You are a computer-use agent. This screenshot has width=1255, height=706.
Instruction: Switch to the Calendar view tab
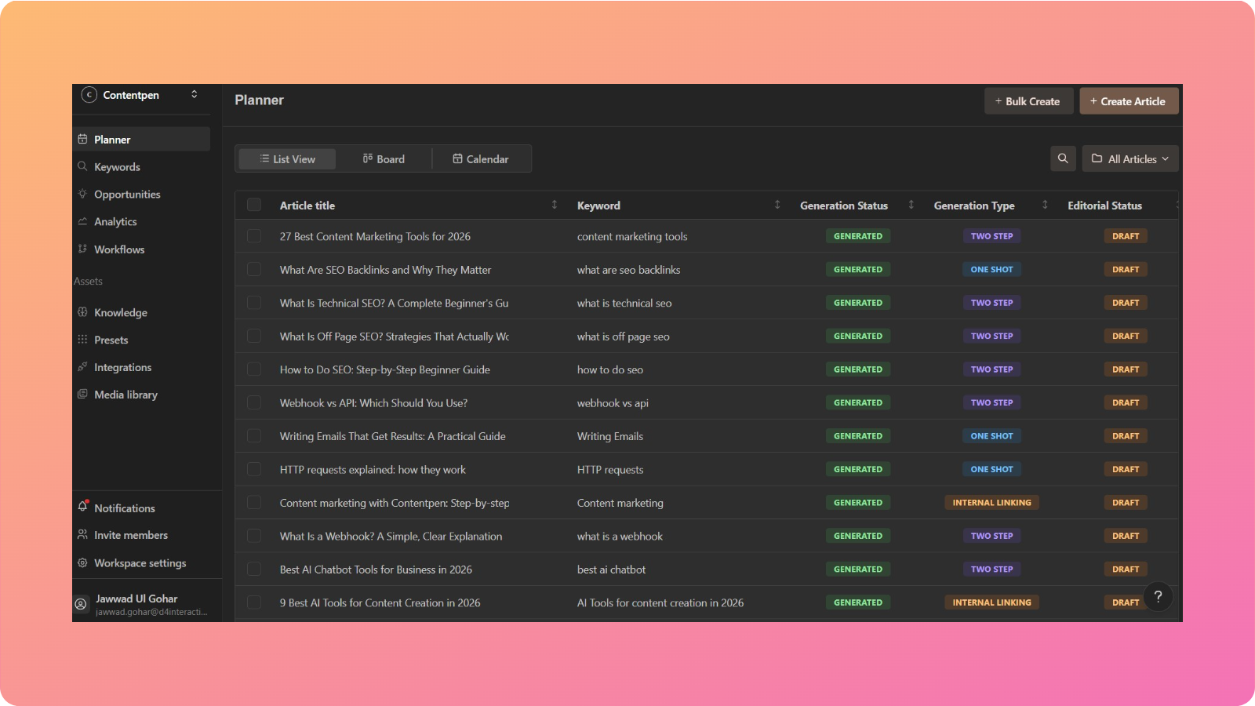click(x=481, y=159)
